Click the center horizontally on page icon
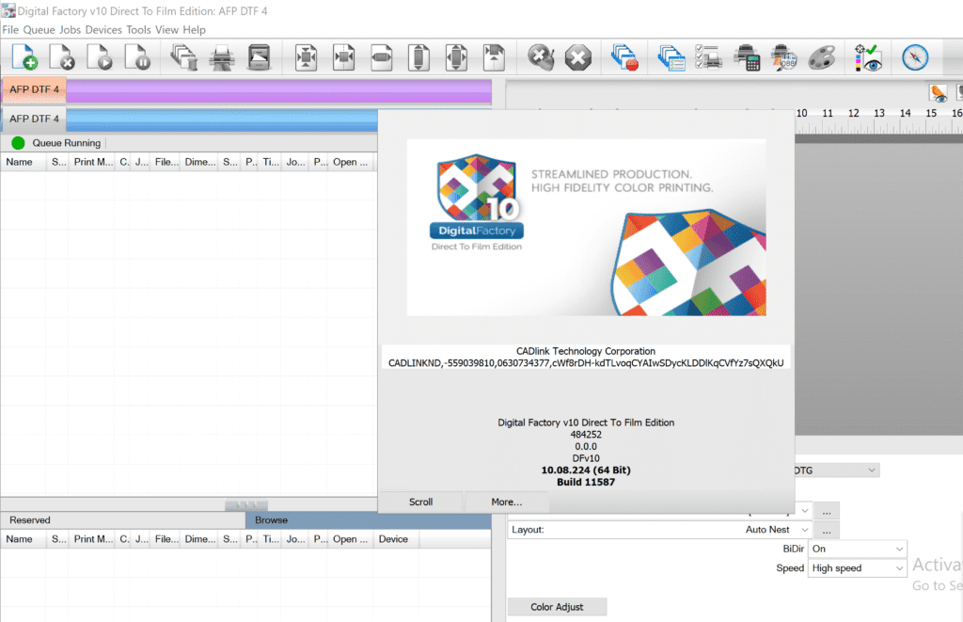The image size is (963, 622). point(344,57)
